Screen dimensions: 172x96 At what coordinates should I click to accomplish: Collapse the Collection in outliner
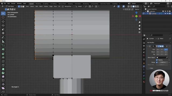[x=146, y=11]
